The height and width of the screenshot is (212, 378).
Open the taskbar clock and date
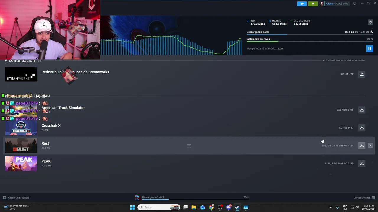click(369, 207)
